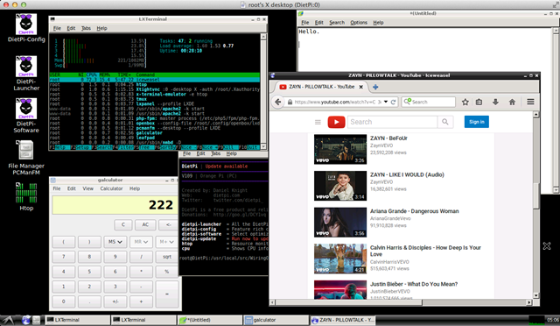Click the YouTube search input field
Viewport: 560px width, 326px height.
click(x=393, y=122)
